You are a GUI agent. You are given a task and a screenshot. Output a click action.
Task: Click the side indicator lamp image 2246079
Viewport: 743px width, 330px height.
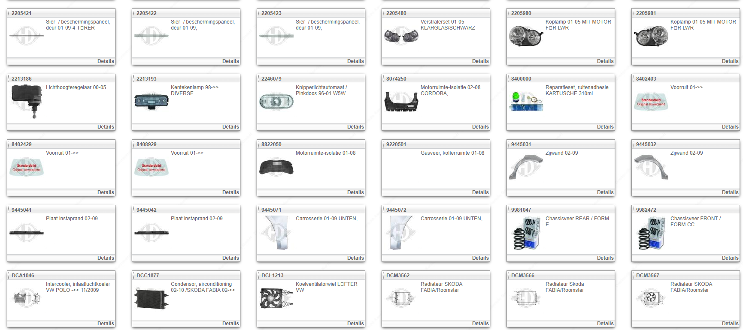click(276, 102)
